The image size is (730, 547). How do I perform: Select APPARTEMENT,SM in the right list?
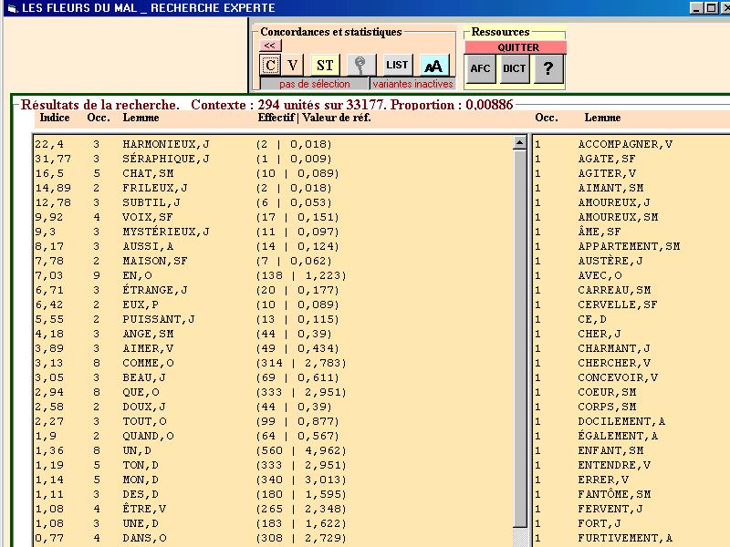(x=631, y=246)
